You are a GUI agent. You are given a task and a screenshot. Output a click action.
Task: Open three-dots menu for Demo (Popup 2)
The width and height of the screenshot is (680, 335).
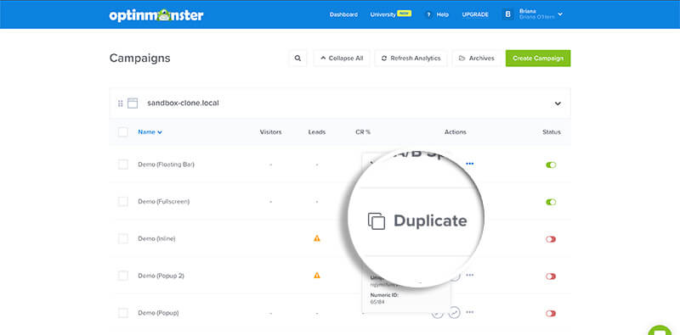[x=470, y=276]
